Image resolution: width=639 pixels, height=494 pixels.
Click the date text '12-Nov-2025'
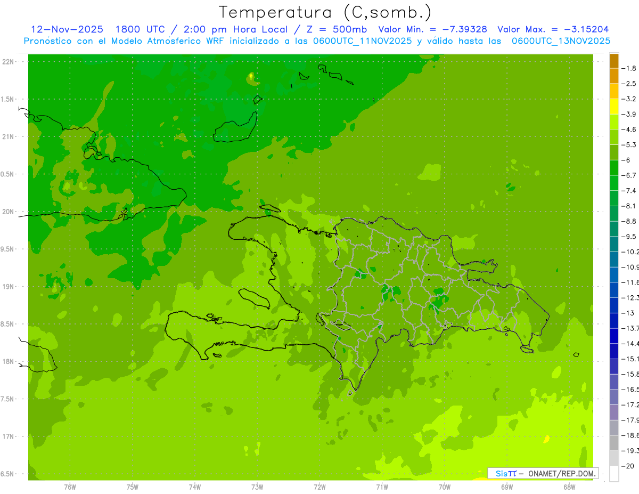(x=67, y=29)
